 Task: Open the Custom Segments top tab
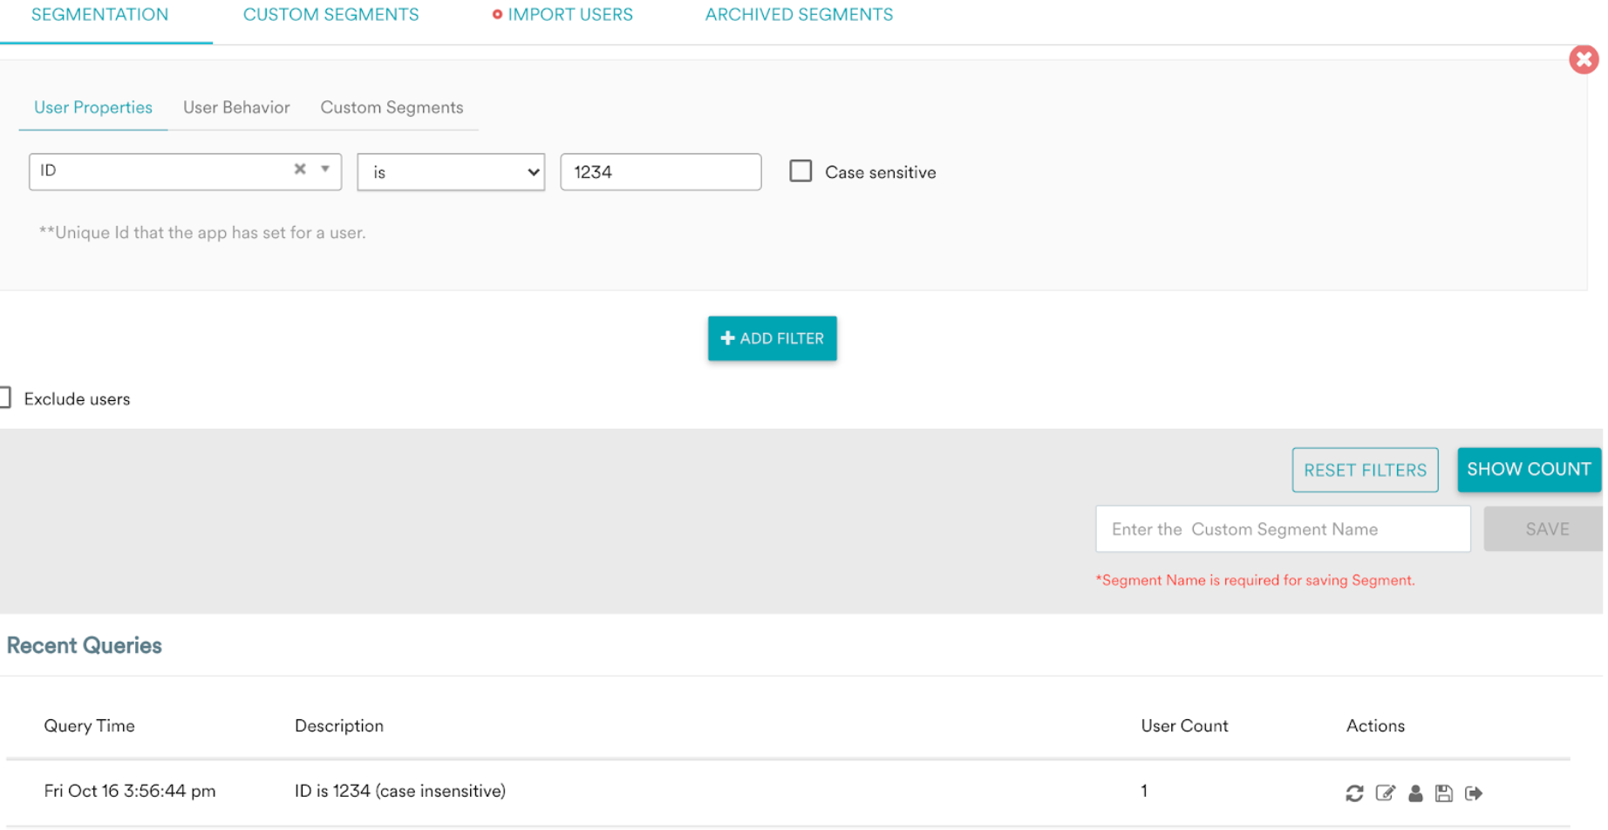click(x=330, y=15)
